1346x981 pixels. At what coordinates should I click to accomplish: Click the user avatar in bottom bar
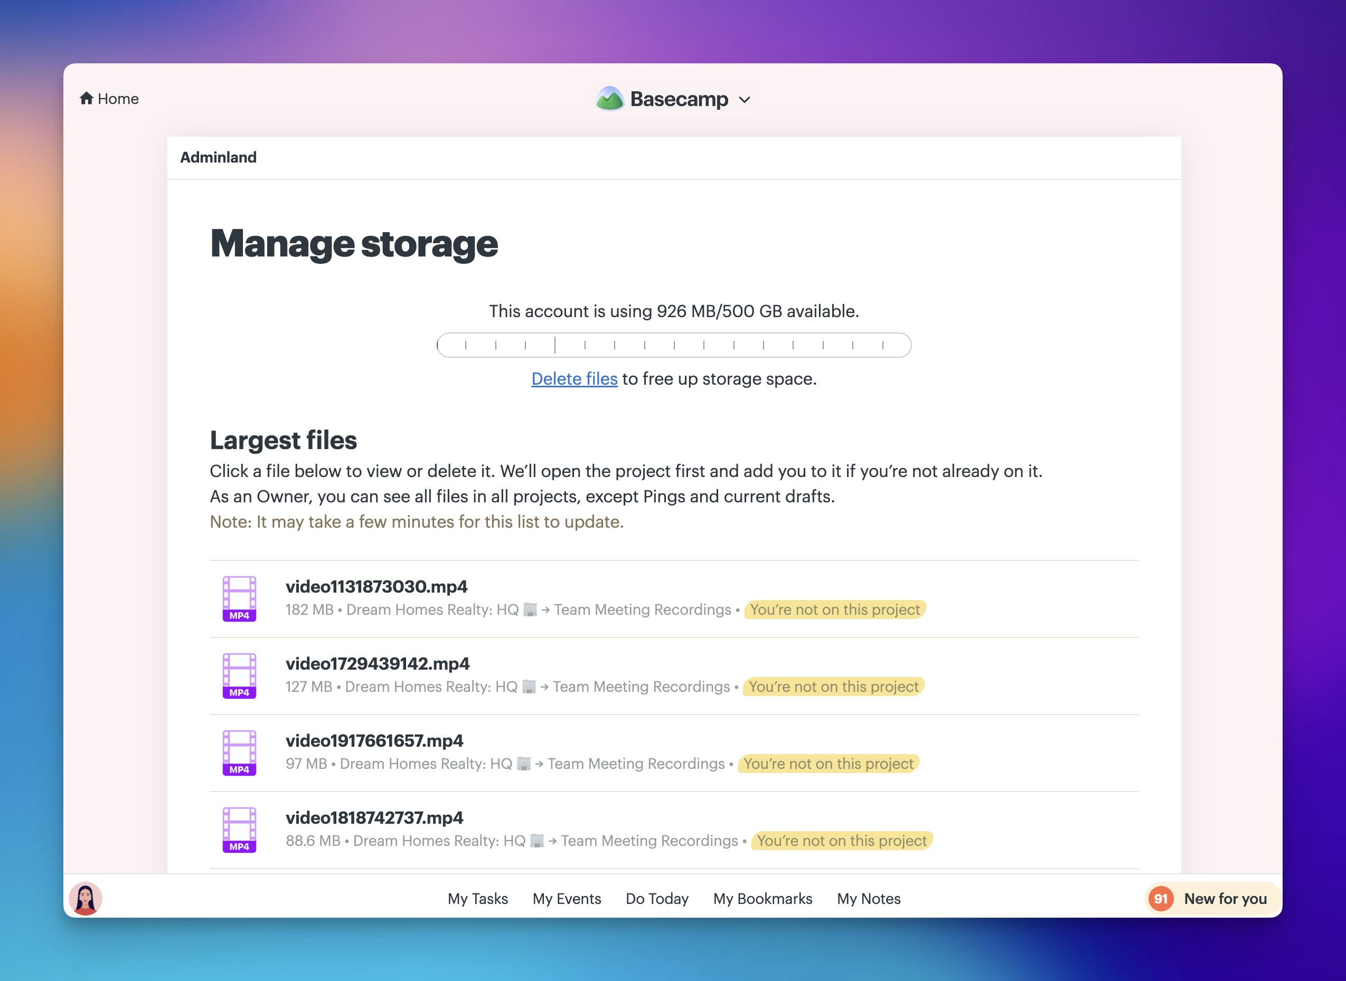[86, 899]
